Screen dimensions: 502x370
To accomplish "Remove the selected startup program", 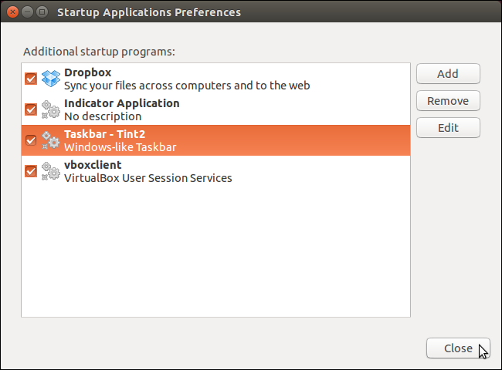I will pos(448,101).
